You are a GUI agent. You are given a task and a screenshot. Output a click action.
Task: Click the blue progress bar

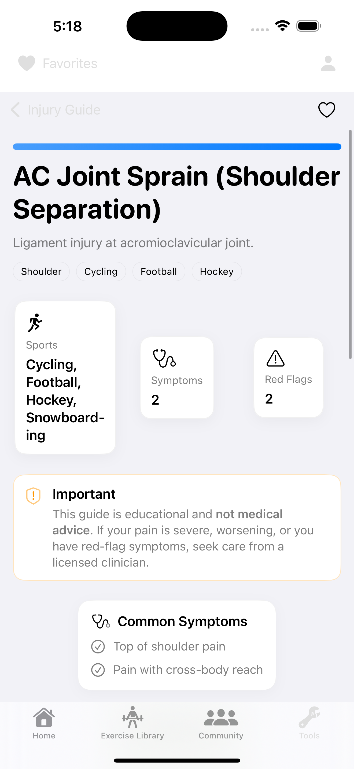[177, 147]
